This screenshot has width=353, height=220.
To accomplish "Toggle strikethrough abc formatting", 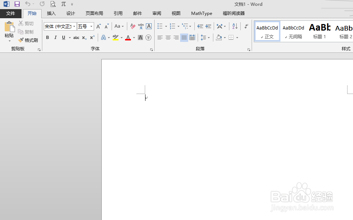I will pos(76,38).
